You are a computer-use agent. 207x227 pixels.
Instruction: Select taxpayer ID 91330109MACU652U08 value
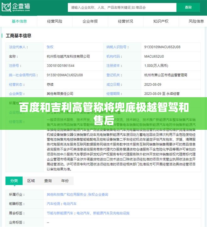point(162,47)
